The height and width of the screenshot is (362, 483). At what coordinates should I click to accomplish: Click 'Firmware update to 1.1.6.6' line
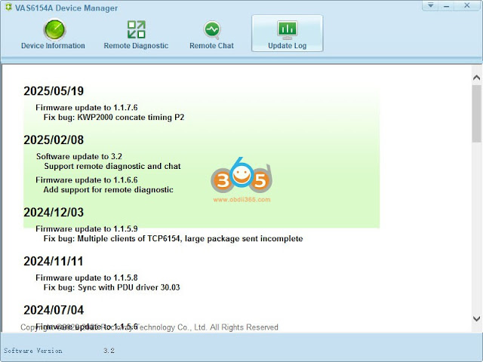tap(87, 179)
